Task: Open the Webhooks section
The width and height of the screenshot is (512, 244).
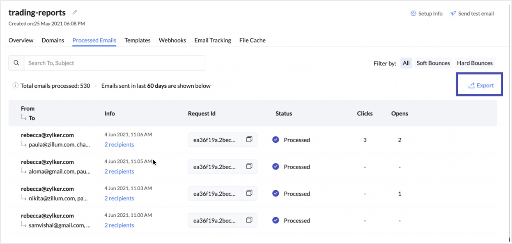Action: pos(173,40)
